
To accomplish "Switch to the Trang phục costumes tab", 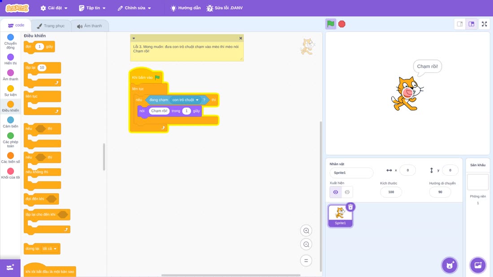I will coord(51,26).
